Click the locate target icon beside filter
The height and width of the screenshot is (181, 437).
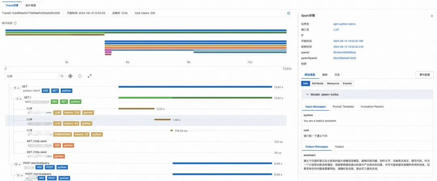pyautogui.click(x=70, y=76)
